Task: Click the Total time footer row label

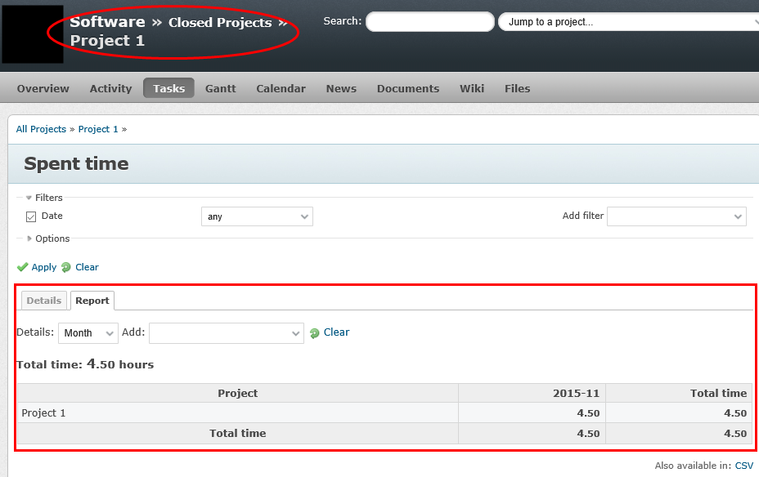Action: click(238, 433)
